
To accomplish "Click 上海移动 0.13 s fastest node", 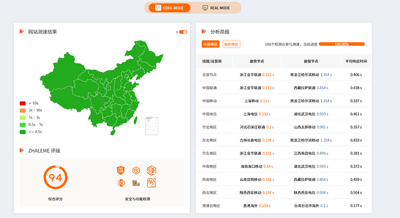I will click(257, 101).
